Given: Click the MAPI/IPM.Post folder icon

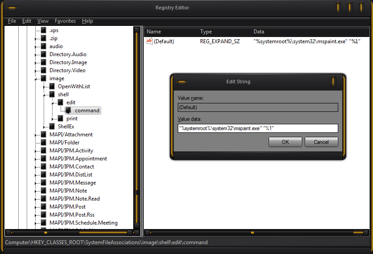Looking at the screenshot, I should point(44,207).
